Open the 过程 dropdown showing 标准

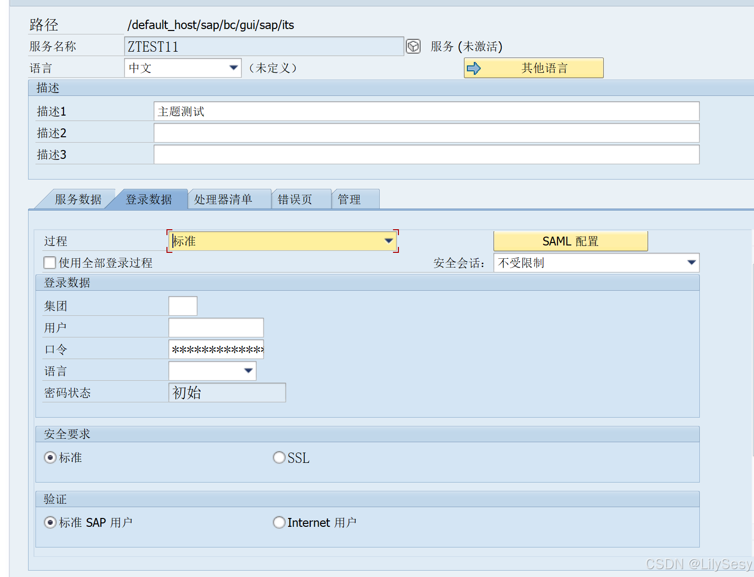tap(389, 241)
